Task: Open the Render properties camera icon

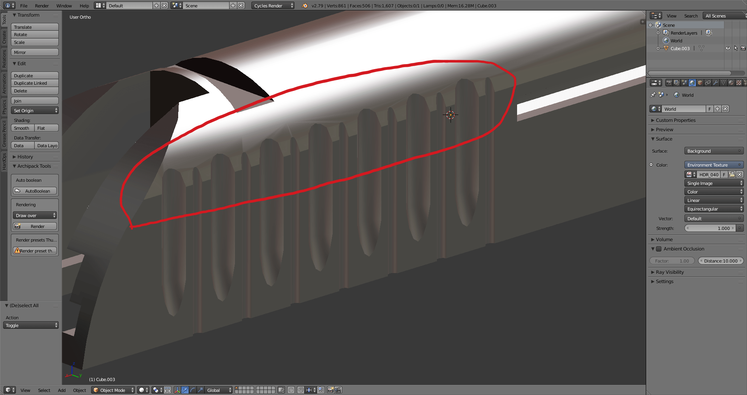Action: click(670, 83)
